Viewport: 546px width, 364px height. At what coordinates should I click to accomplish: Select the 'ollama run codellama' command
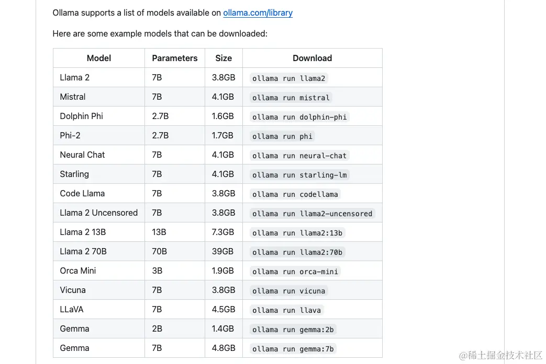[x=295, y=194]
